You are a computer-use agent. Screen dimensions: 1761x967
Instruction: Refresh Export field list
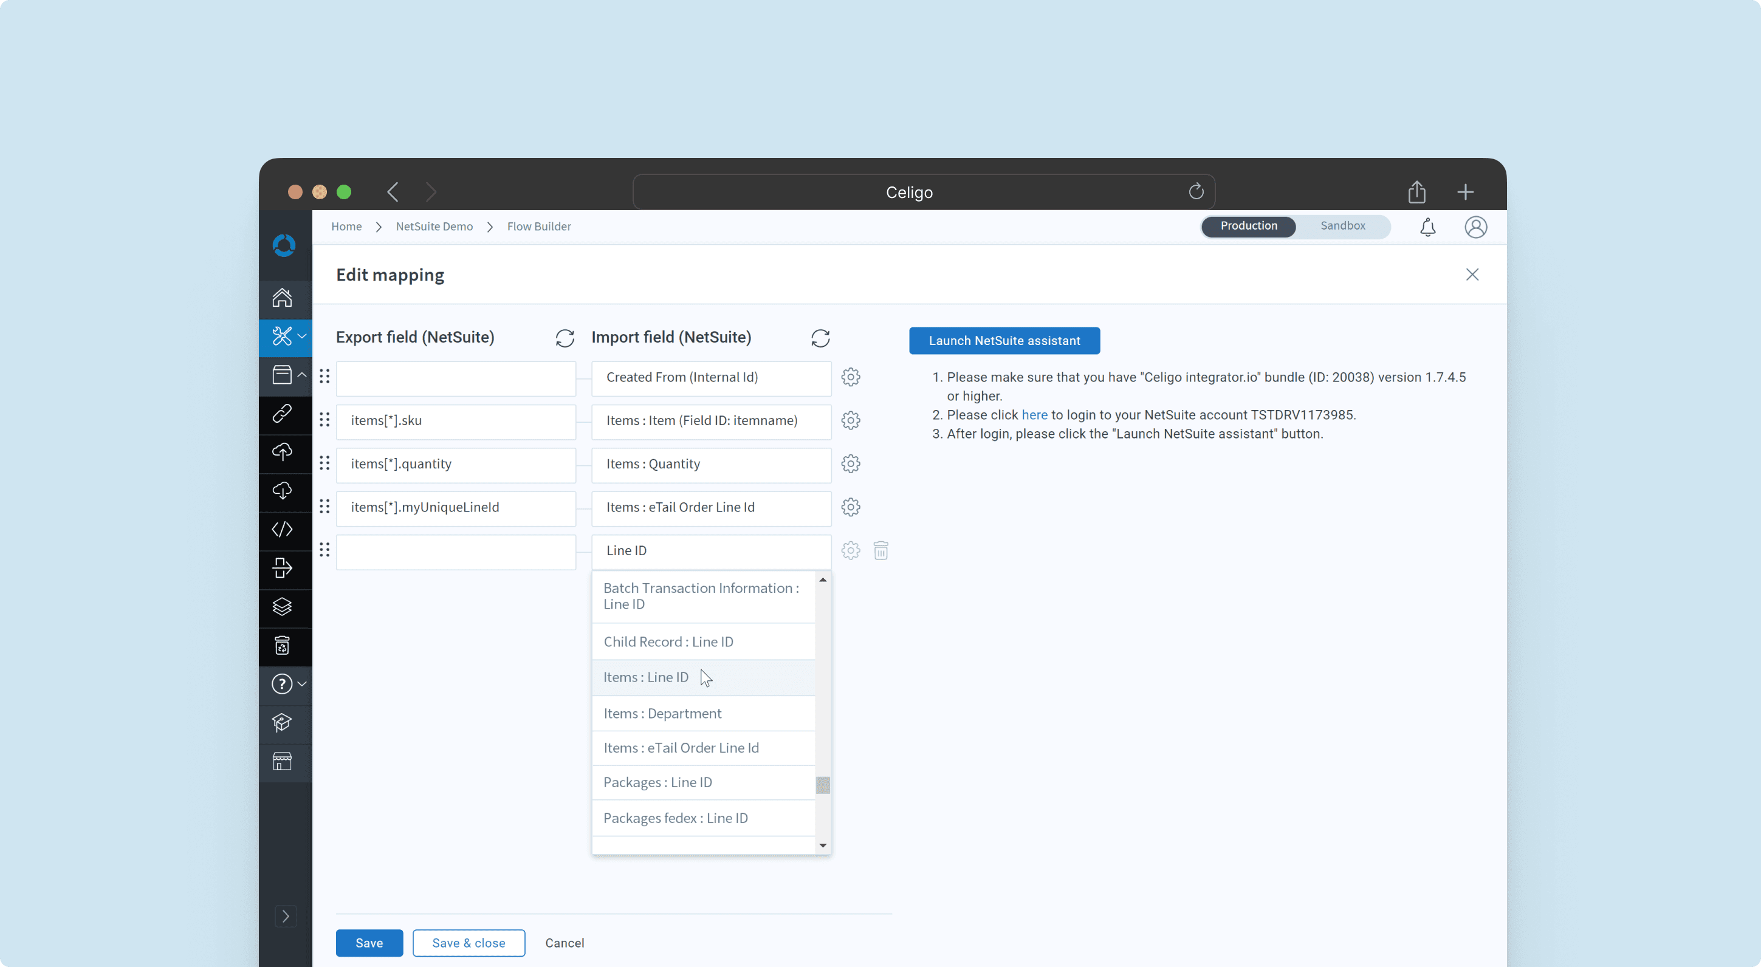coord(564,338)
